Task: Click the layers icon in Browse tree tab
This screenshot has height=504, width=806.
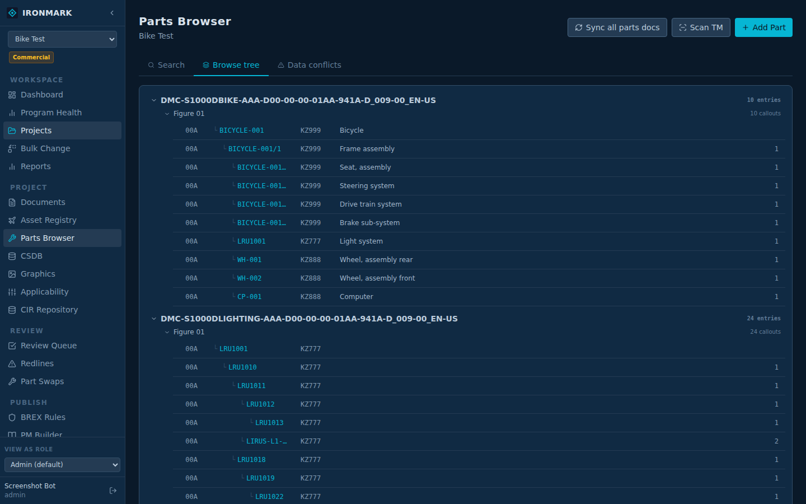Action: click(x=206, y=66)
